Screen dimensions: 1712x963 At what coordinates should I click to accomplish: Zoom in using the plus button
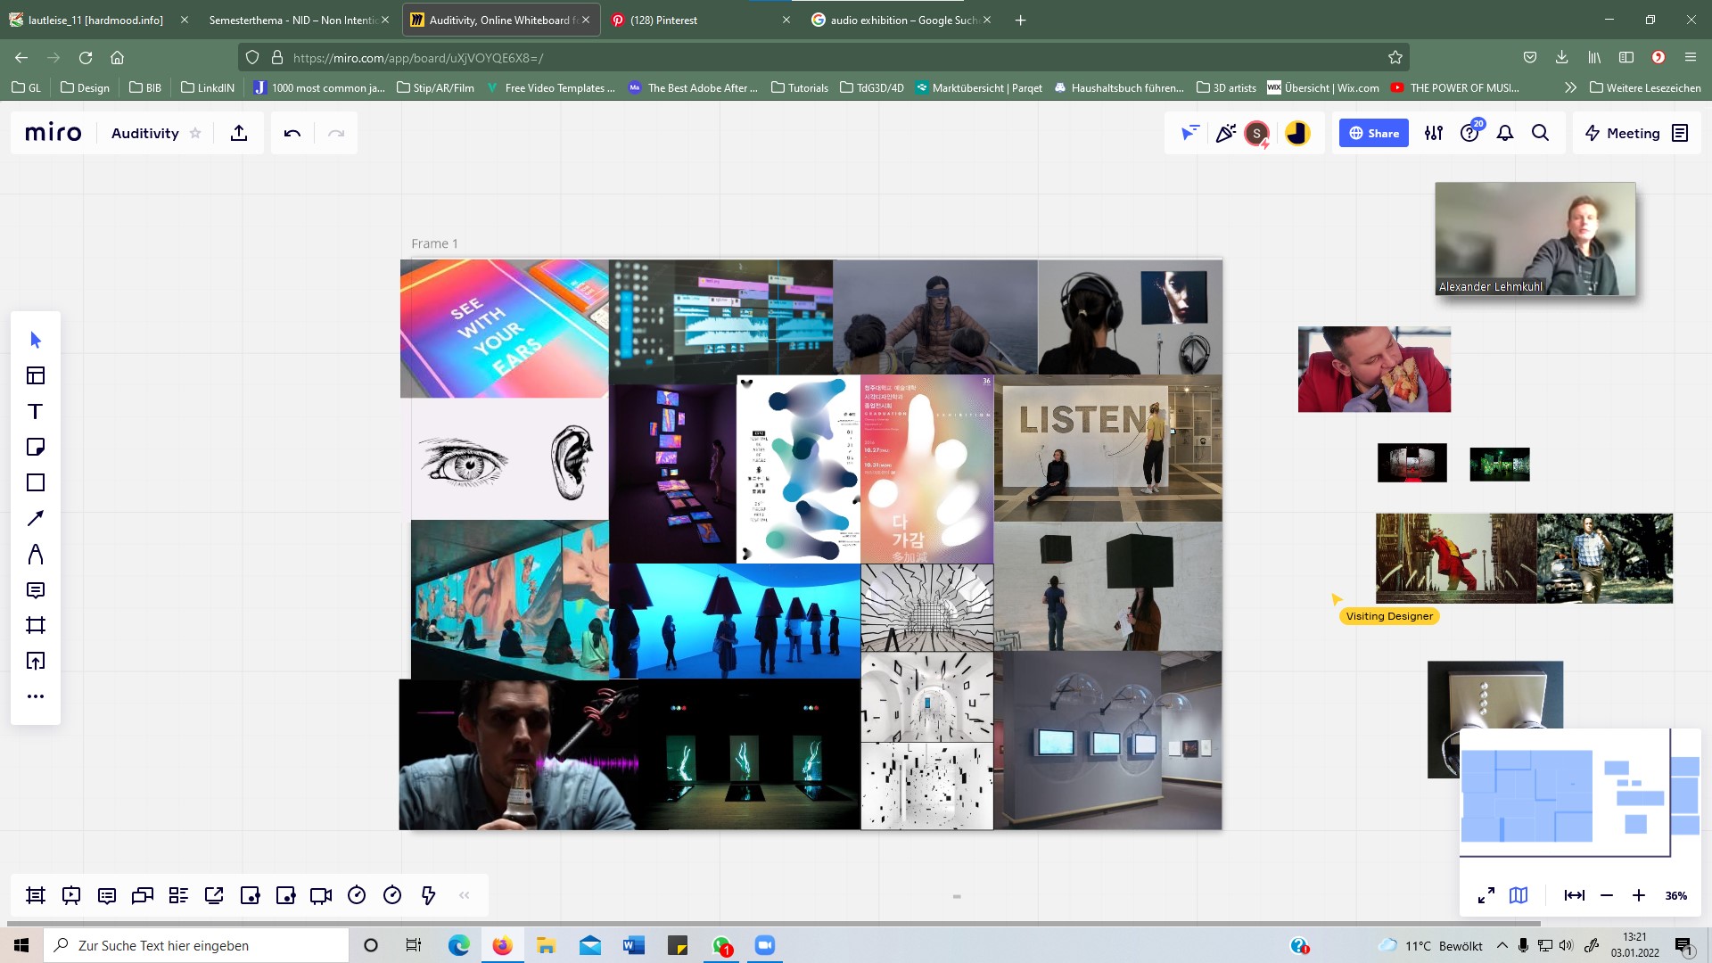tap(1638, 895)
